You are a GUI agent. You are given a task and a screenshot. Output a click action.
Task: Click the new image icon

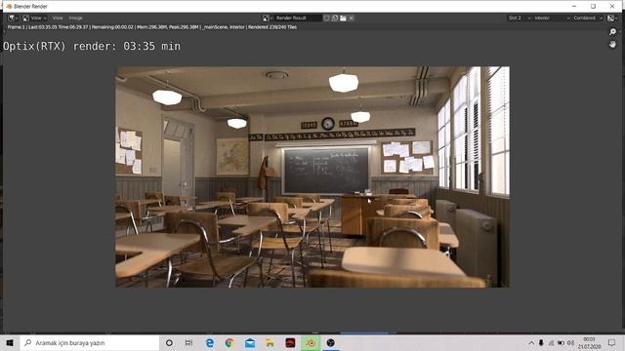[x=335, y=18]
